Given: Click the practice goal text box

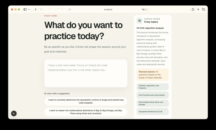Looking at the screenshot, I should [x=86, y=73].
